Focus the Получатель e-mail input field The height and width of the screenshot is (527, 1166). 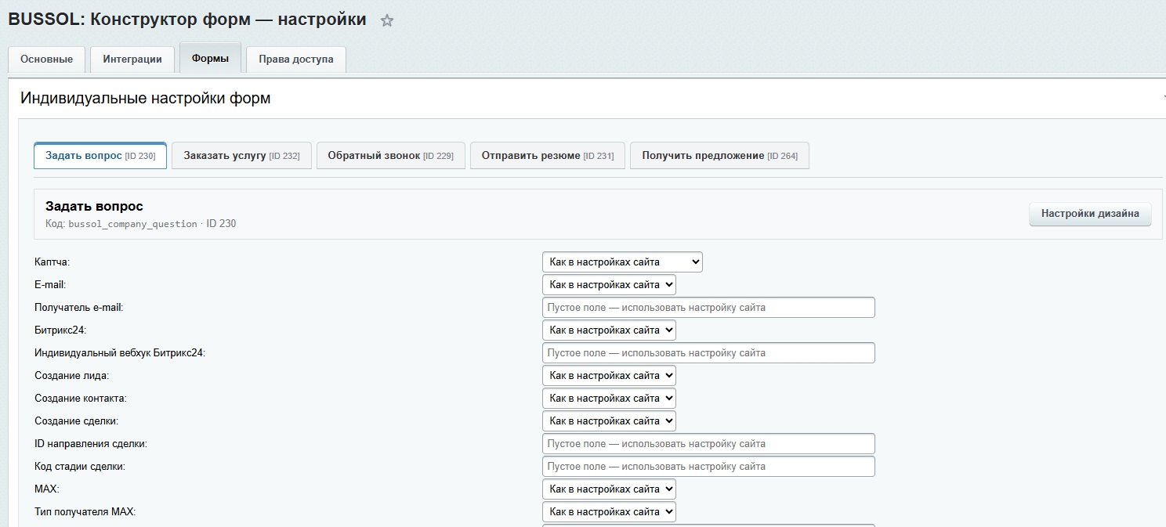click(708, 308)
